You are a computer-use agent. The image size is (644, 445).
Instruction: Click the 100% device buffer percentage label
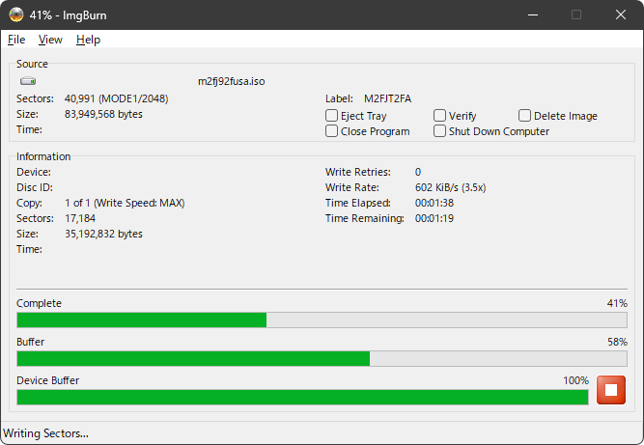[575, 380]
